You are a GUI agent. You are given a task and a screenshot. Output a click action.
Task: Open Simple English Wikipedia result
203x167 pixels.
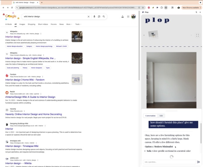pyautogui.click(x=30, y=58)
